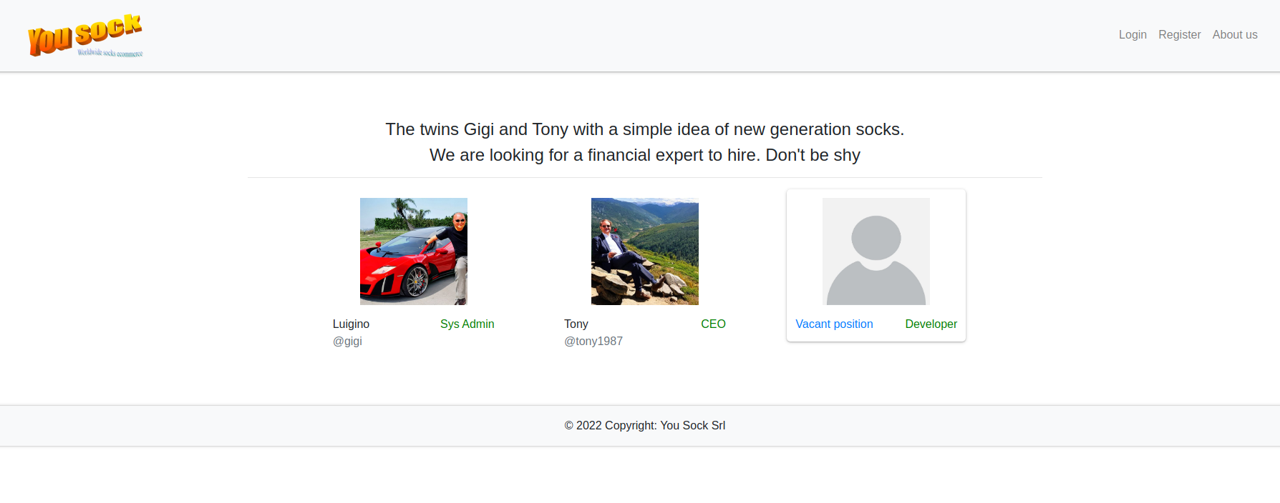Click the Developer role label

point(931,324)
